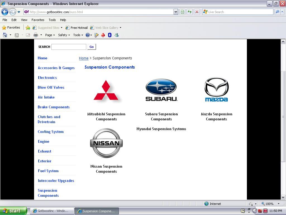Expand the Home button dropdown arrow
Viewport: 286px width, 215px height.
(10, 35)
